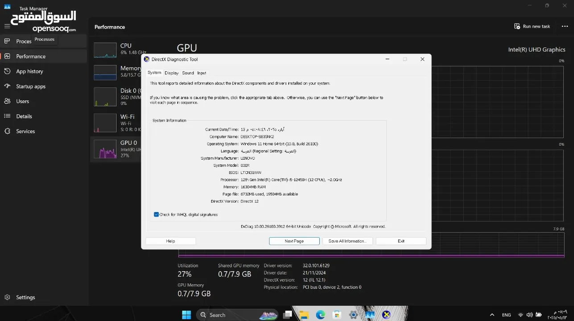
Task: Click the Operating System value Windows 11 Home
Action: tap(279, 144)
